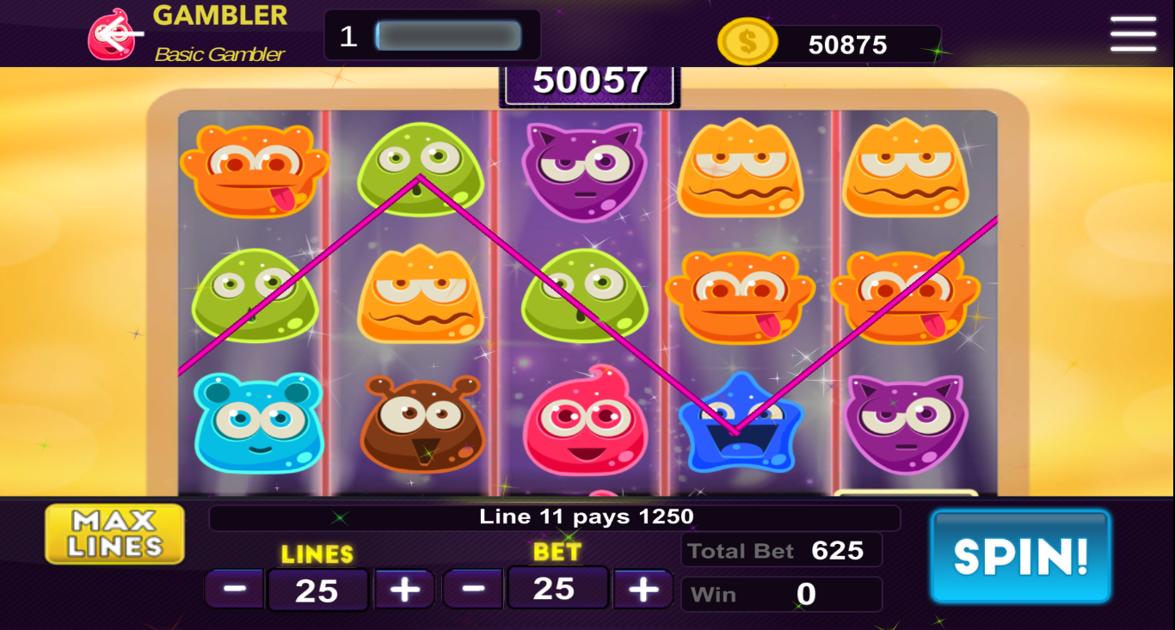
Task: Click the jackpot counter 50057
Action: tap(590, 82)
